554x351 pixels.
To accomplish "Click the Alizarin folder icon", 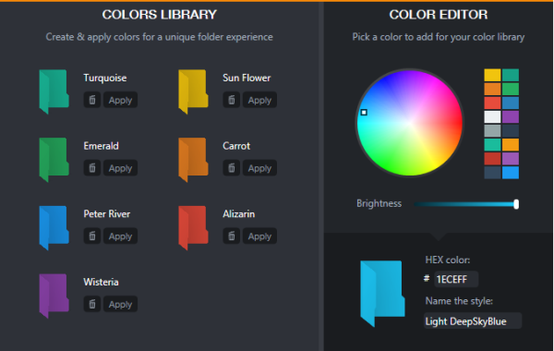I will coord(193,227).
